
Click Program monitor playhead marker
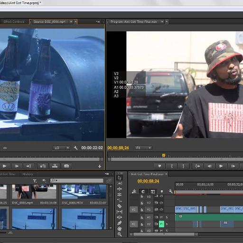[164, 155]
